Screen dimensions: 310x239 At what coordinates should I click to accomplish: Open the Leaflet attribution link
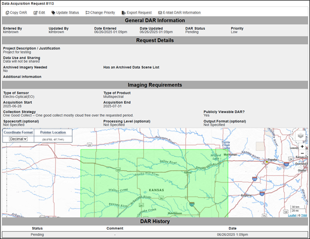click(292, 215)
